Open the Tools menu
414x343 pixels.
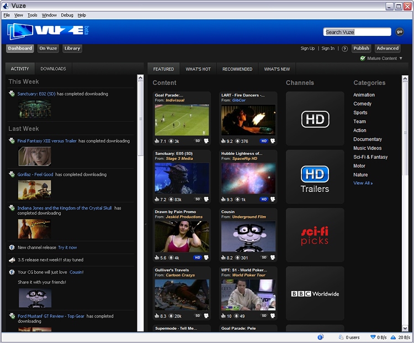(32, 15)
